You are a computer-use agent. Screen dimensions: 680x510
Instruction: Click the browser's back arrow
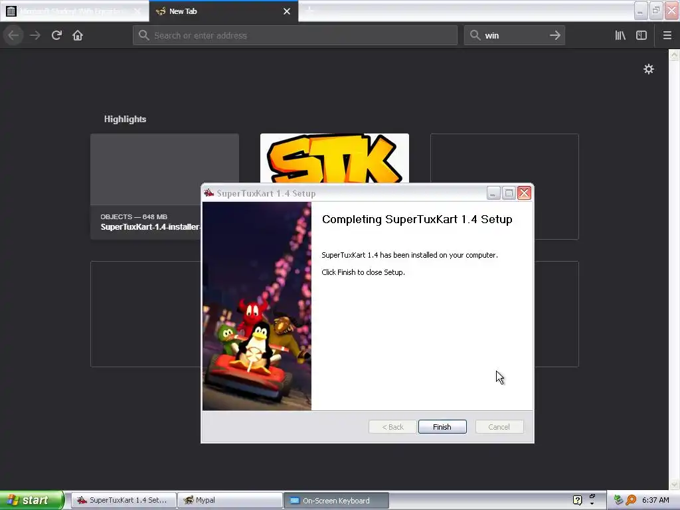pyautogui.click(x=13, y=36)
